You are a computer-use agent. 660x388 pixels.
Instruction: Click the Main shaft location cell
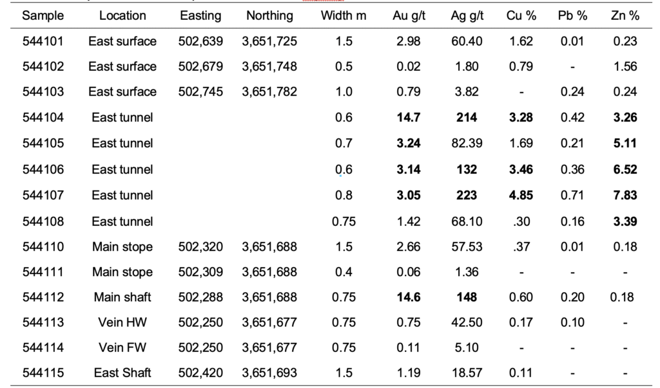(x=122, y=297)
